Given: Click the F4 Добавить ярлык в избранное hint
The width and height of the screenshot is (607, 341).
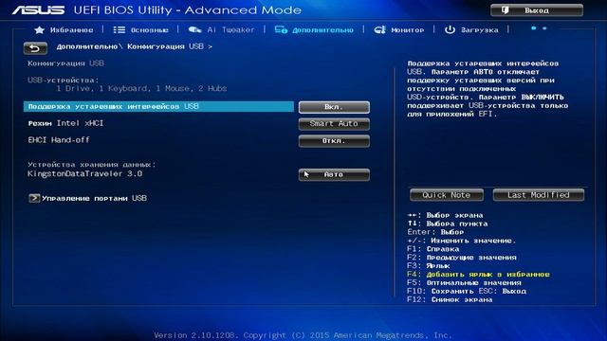Looking at the screenshot, I should click(x=478, y=274).
